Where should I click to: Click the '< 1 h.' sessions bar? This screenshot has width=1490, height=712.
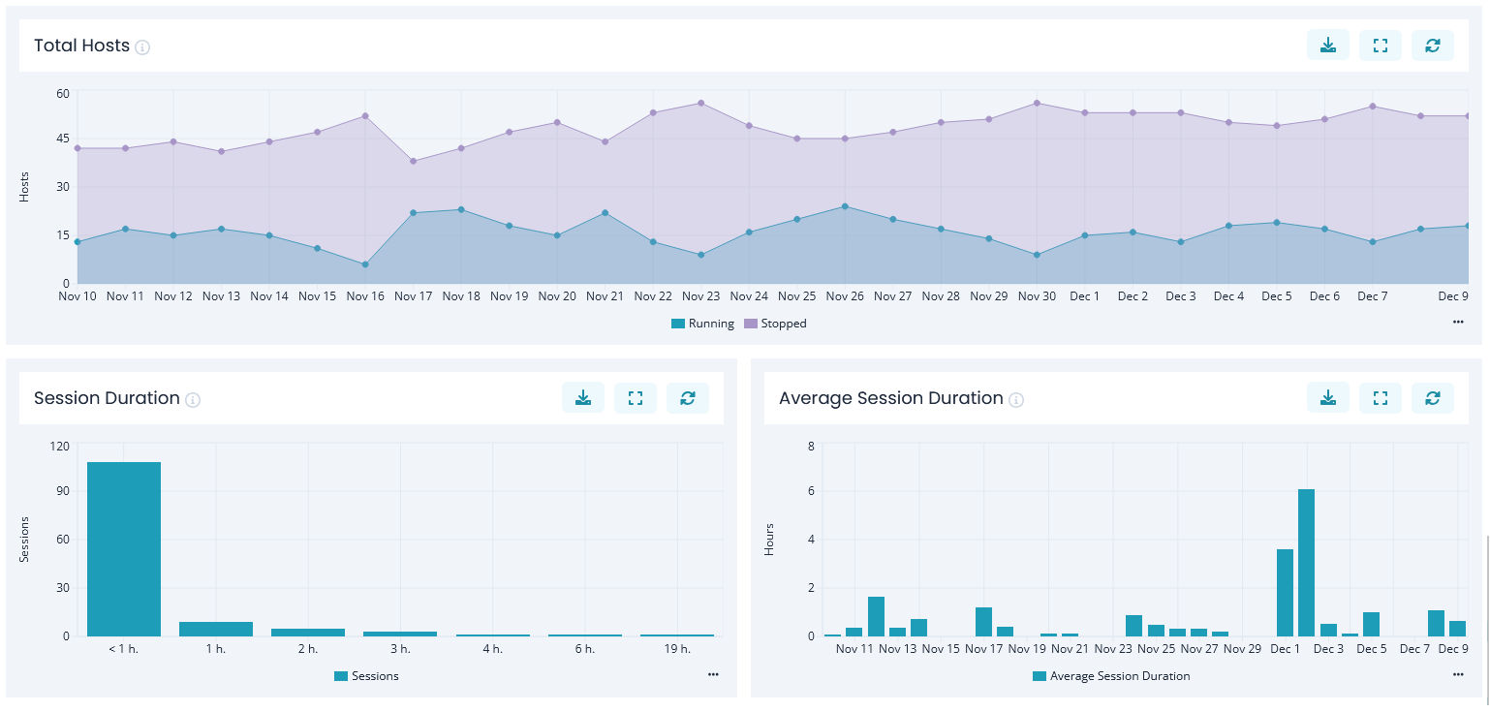click(124, 548)
